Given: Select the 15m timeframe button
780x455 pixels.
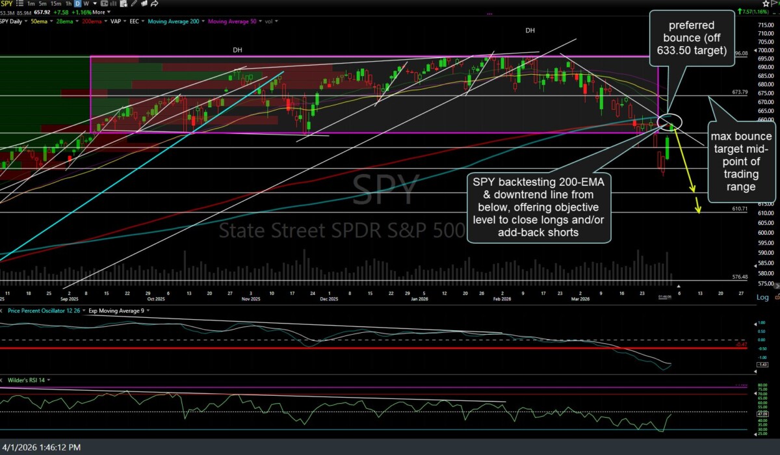Looking at the screenshot, I should point(55,3).
